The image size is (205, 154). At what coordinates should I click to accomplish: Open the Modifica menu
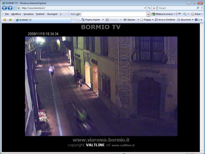pyautogui.click(x=16, y=14)
